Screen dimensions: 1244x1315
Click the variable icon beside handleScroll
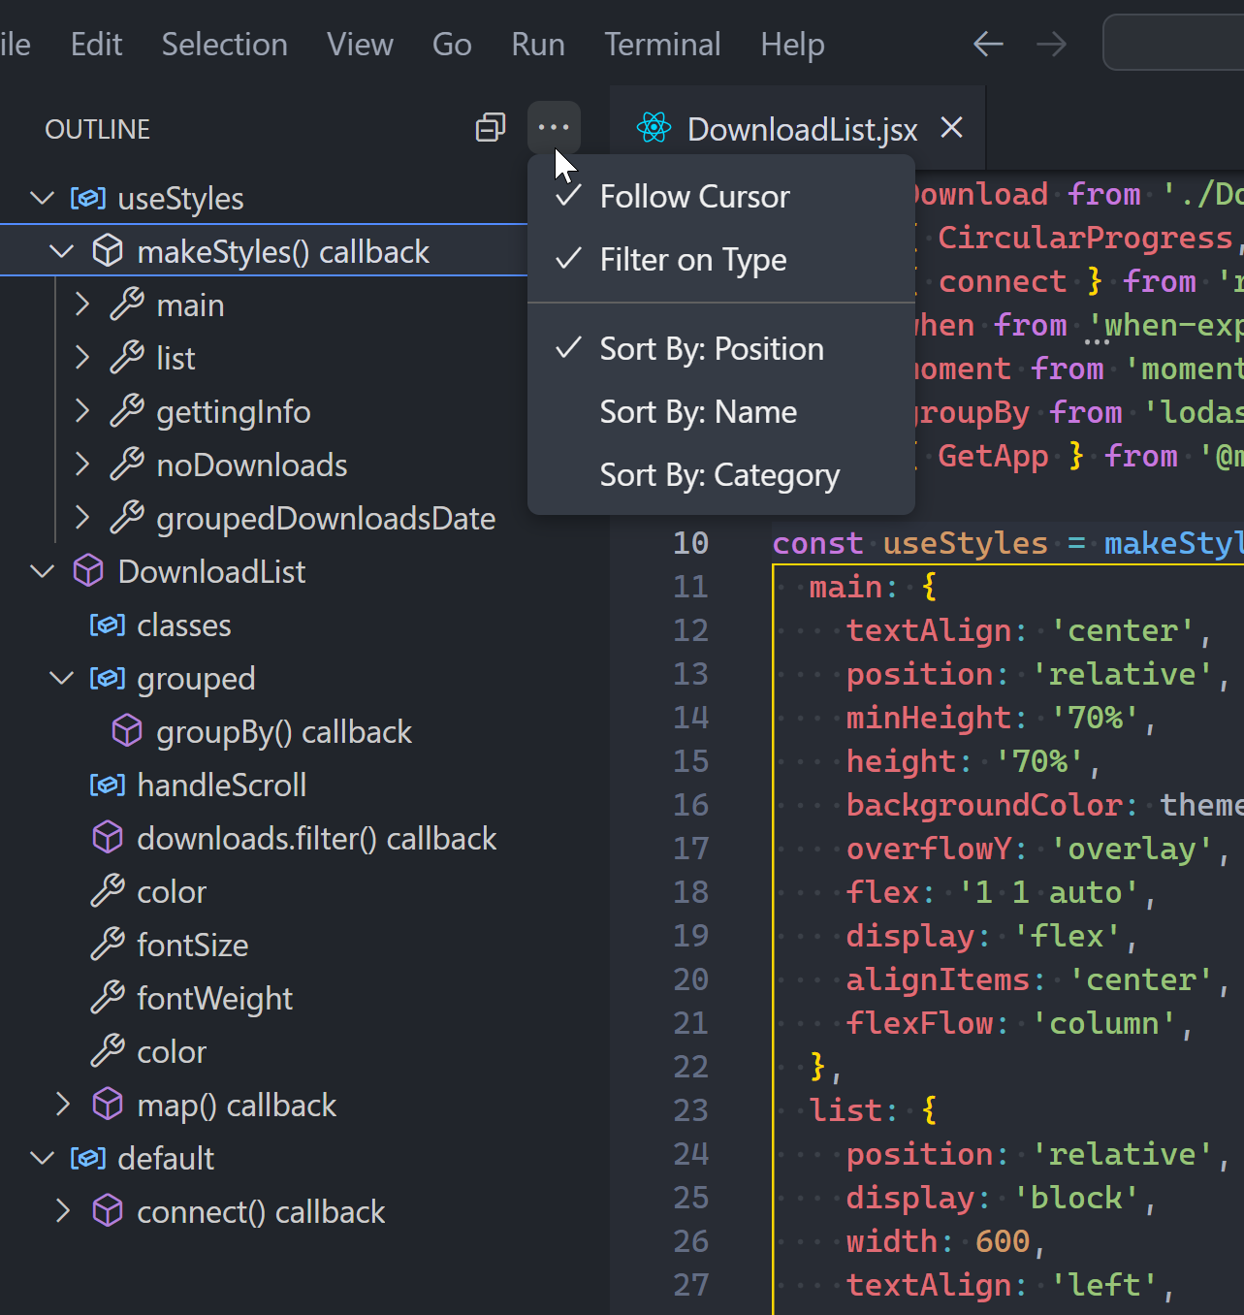tap(108, 785)
